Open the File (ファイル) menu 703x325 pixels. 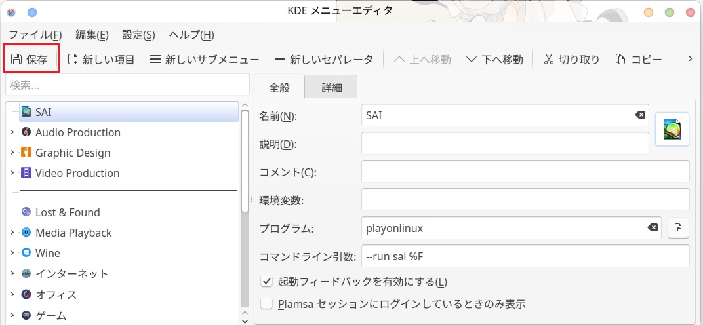coord(35,35)
